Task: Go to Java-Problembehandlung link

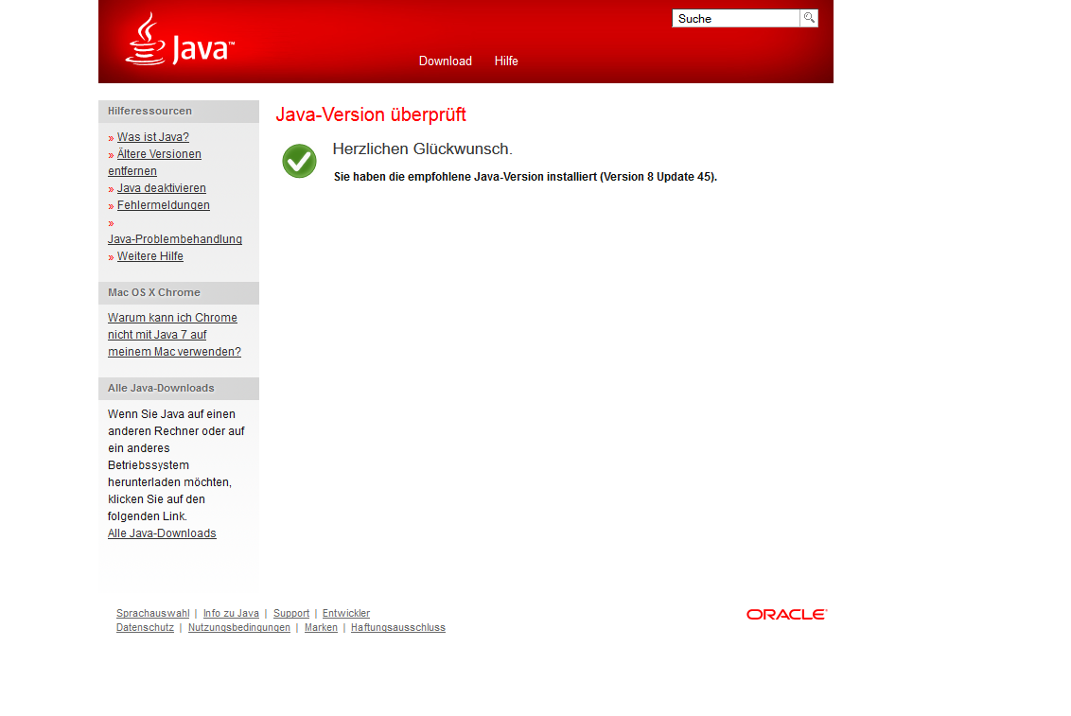Action: tap(175, 239)
